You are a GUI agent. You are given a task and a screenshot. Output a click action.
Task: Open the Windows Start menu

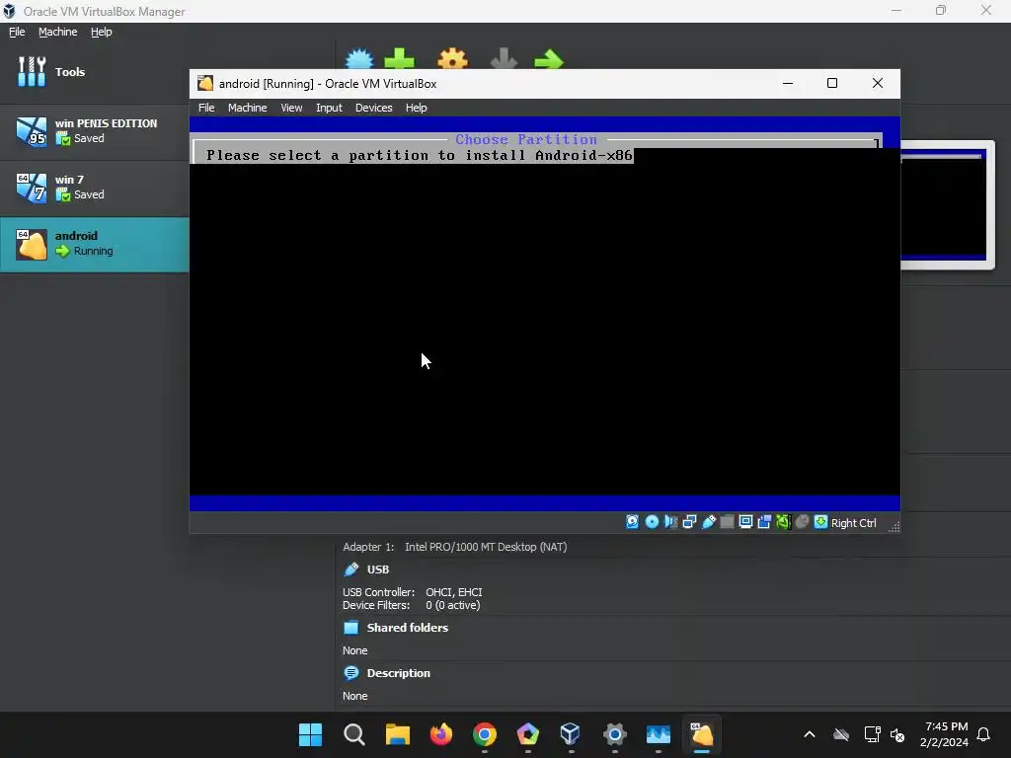click(x=310, y=734)
